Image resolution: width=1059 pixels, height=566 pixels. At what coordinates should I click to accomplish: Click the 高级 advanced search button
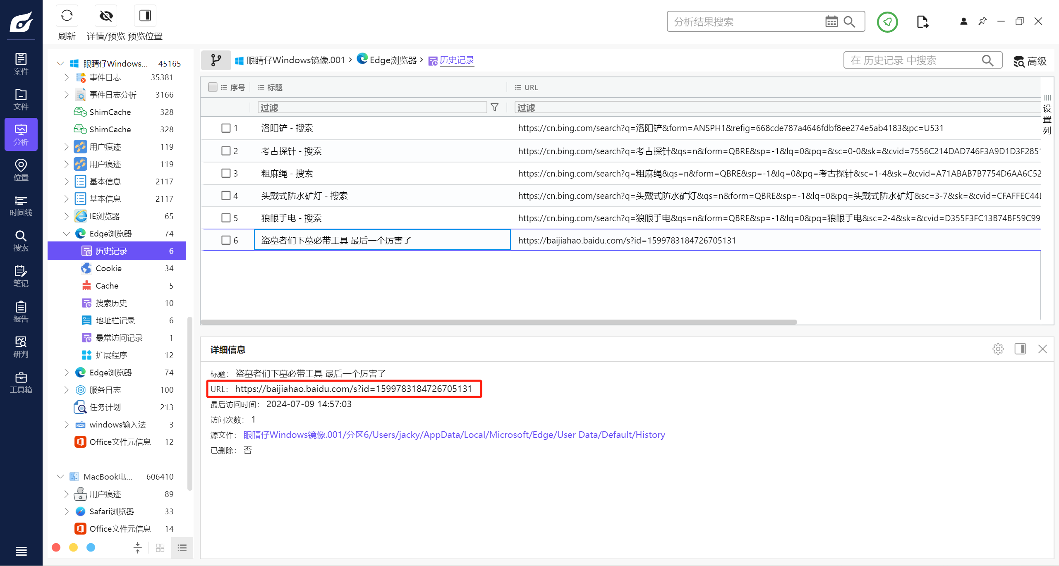(1030, 61)
